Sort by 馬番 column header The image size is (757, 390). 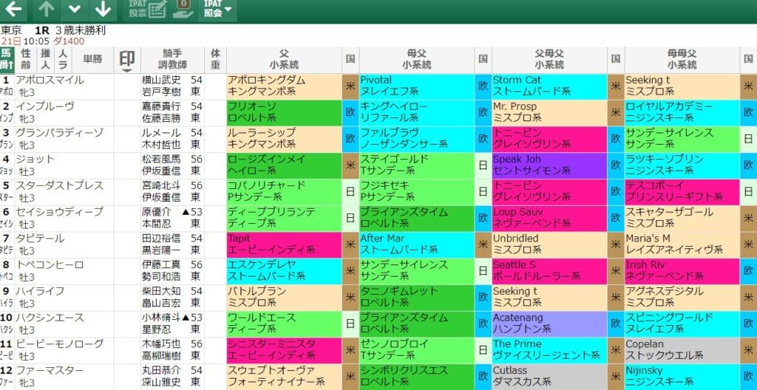tap(7, 61)
